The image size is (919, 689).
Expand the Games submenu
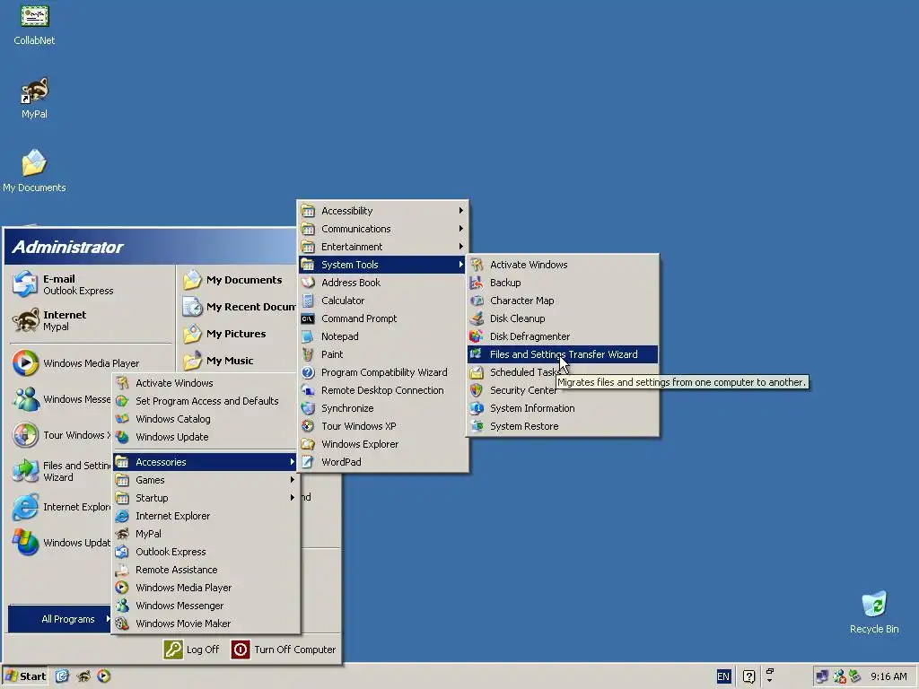pyautogui.click(x=206, y=480)
